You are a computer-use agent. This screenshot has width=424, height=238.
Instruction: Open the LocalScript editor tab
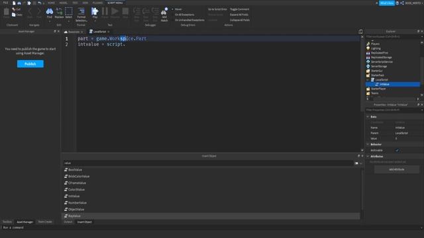coord(99,32)
